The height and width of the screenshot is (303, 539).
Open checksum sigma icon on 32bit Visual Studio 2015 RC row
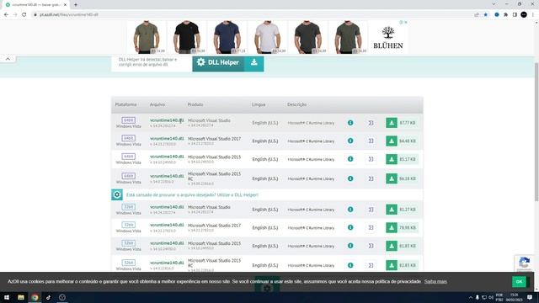[371, 265]
